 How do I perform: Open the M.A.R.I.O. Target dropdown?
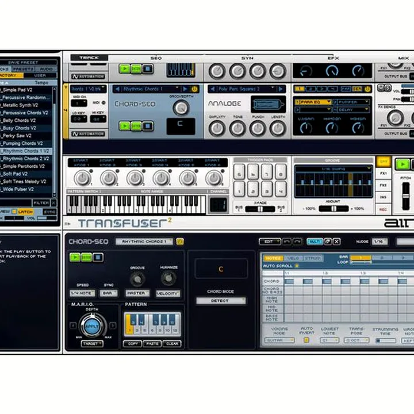(92, 343)
